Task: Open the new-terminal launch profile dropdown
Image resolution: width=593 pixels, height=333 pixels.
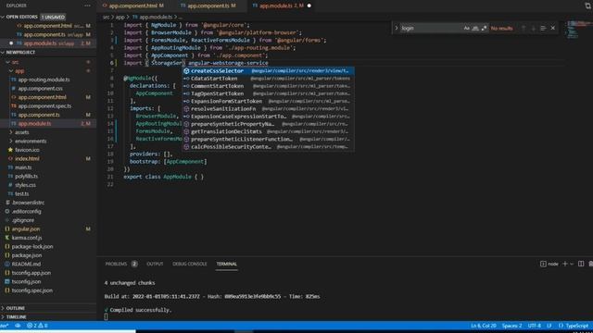Action: point(572,264)
